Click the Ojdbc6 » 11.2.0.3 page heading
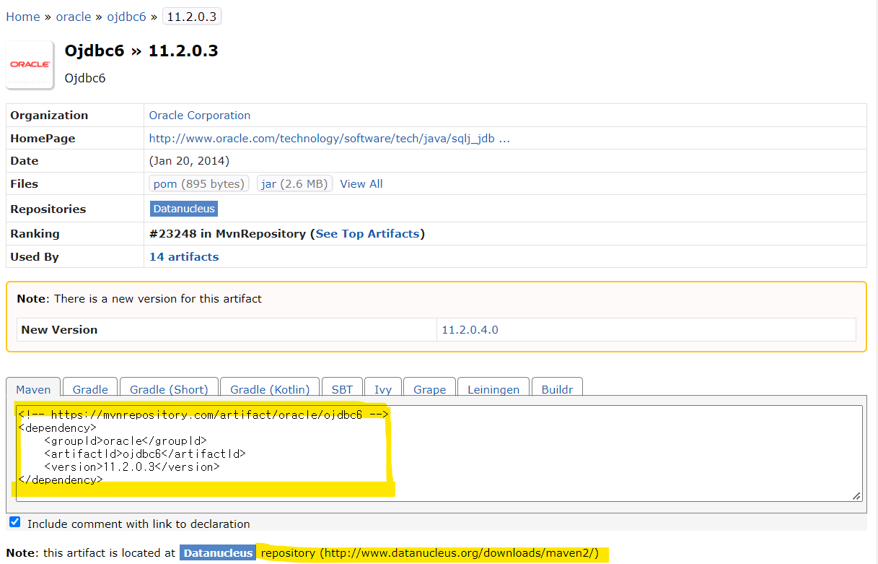Screen dimensions: 878x564 pos(141,51)
